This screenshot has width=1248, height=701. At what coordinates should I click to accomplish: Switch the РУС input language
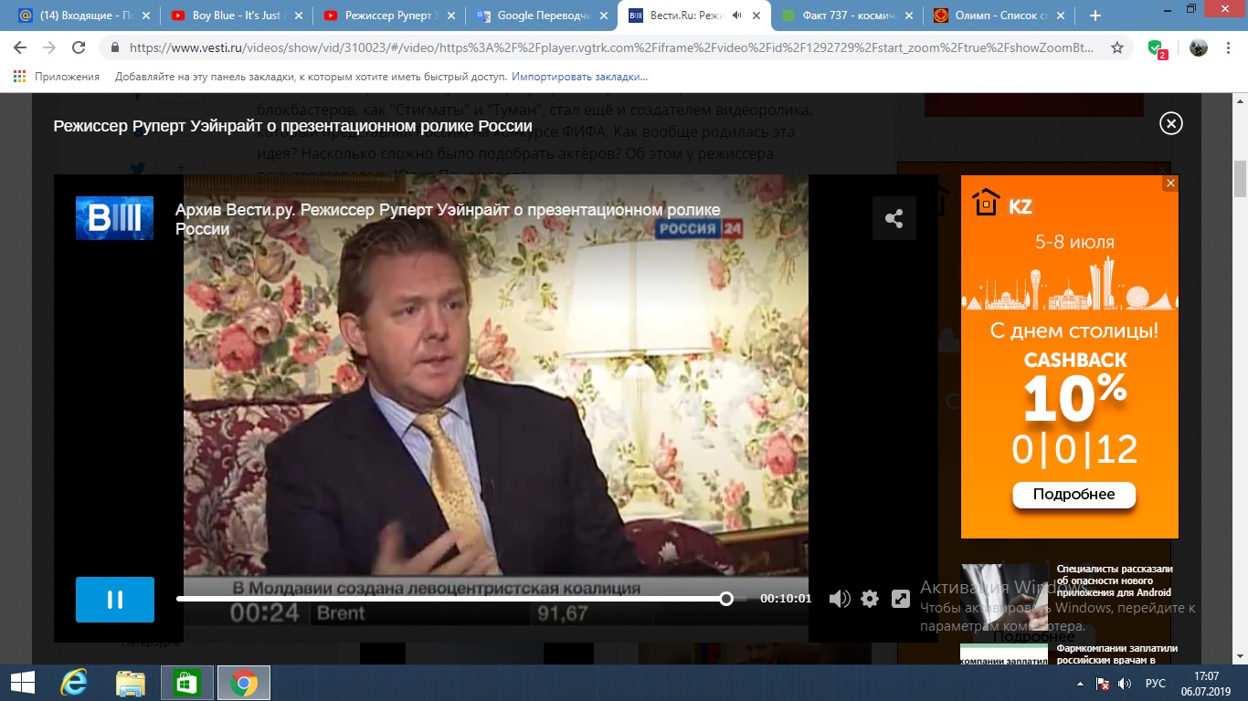pos(1156,683)
